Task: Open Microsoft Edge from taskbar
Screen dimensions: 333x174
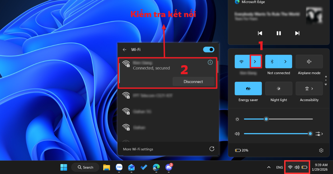Action: (x=156, y=167)
